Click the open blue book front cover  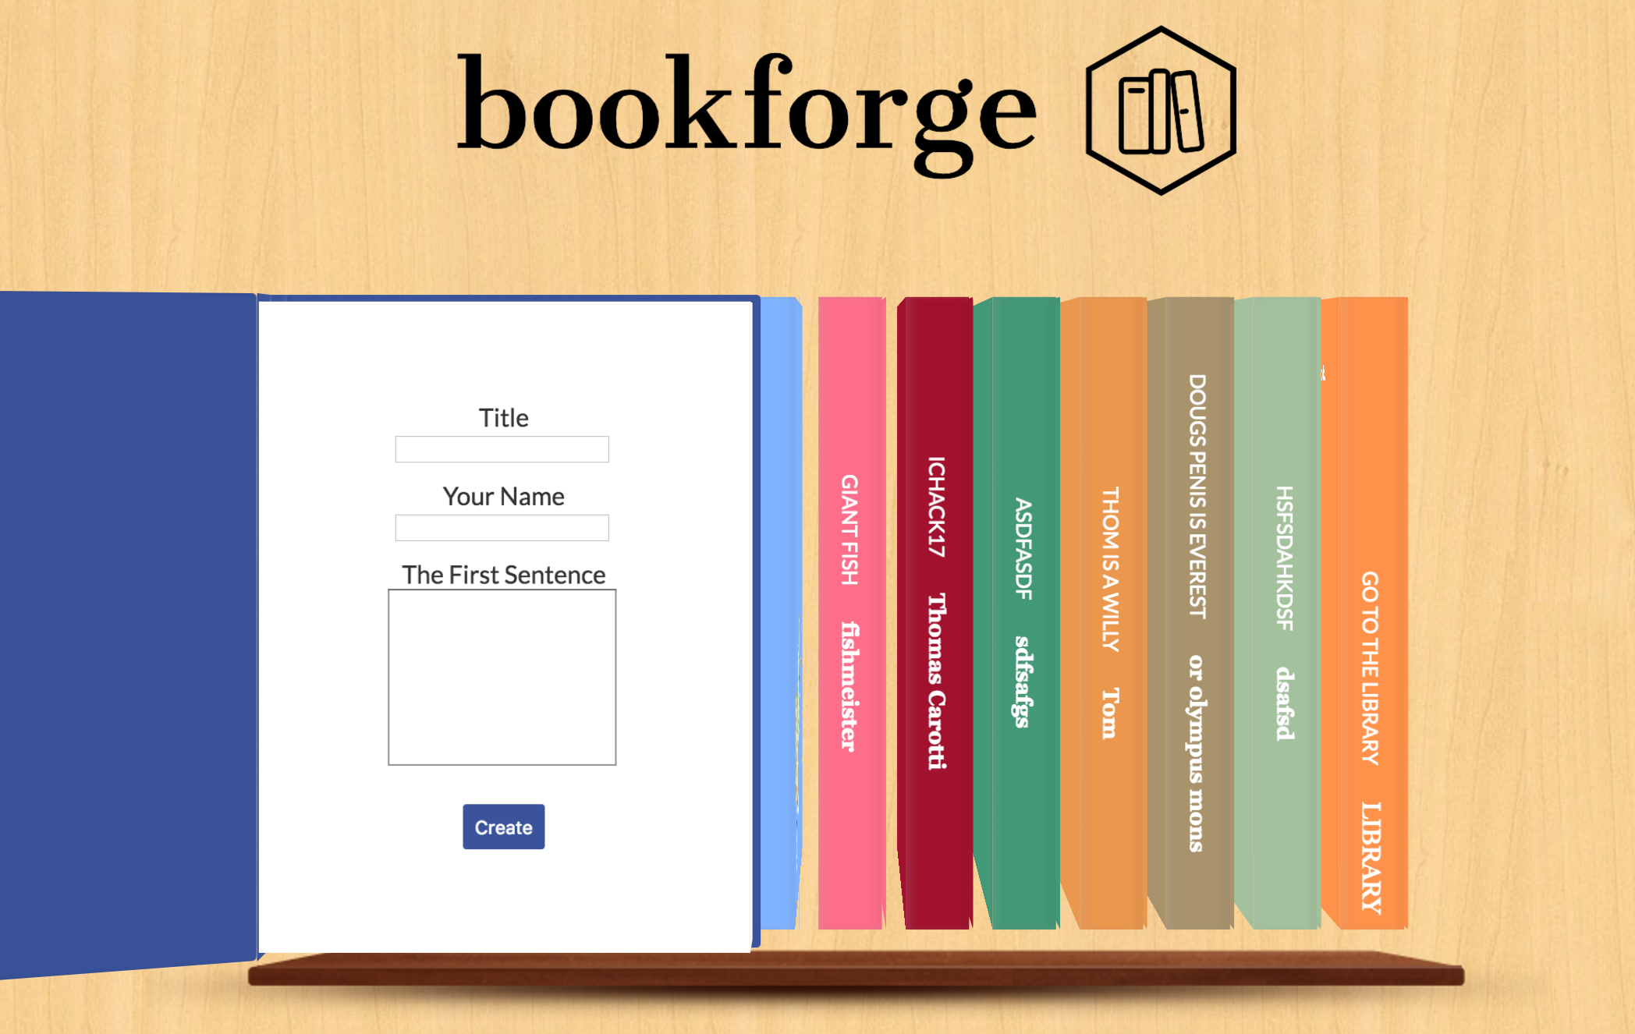(128, 633)
